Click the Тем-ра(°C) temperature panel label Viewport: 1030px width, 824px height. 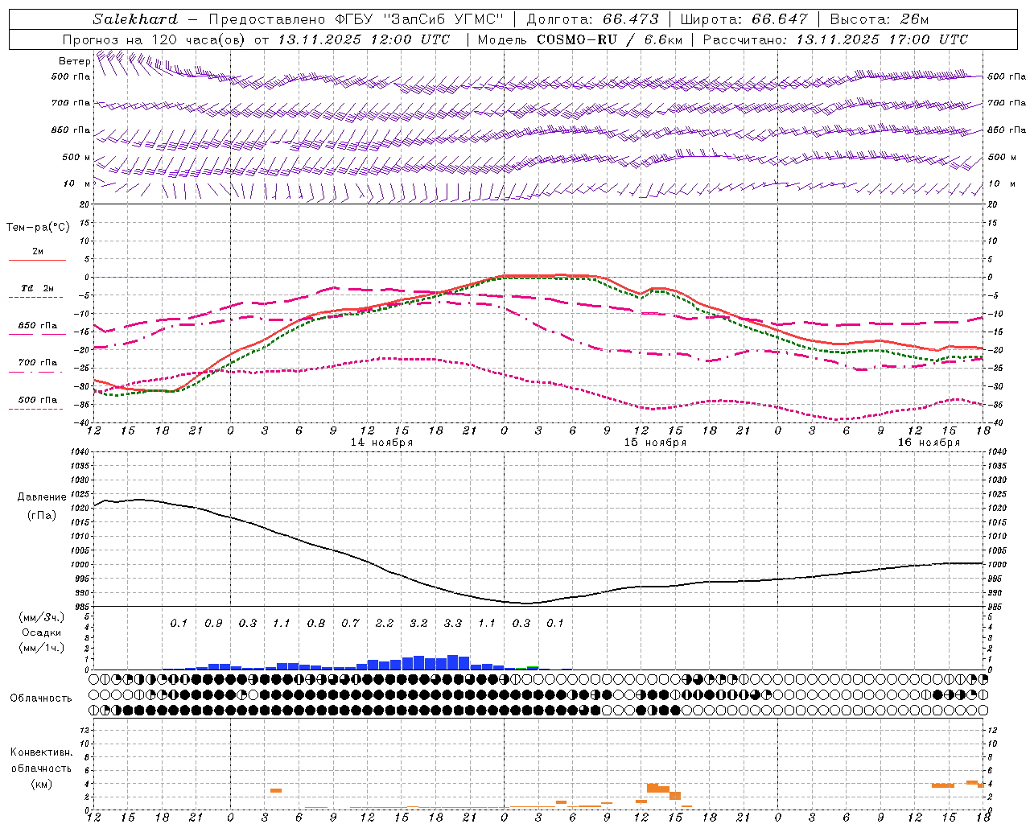click(x=38, y=228)
